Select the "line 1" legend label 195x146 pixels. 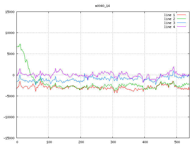[x=169, y=15]
